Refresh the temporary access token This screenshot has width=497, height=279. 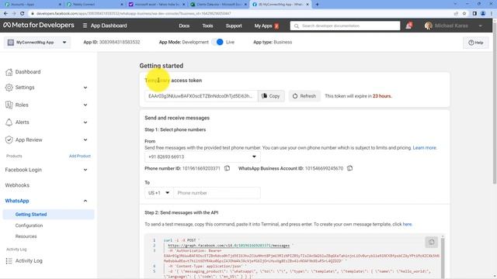pos(304,96)
